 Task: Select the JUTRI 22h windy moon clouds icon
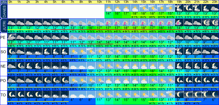pyautogui.click(x=206, y=22)
